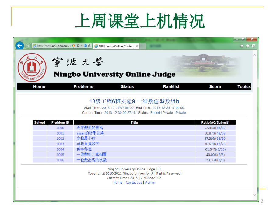Open the Problems menu item
This screenshot has width=280, height=210.
pos(83,86)
